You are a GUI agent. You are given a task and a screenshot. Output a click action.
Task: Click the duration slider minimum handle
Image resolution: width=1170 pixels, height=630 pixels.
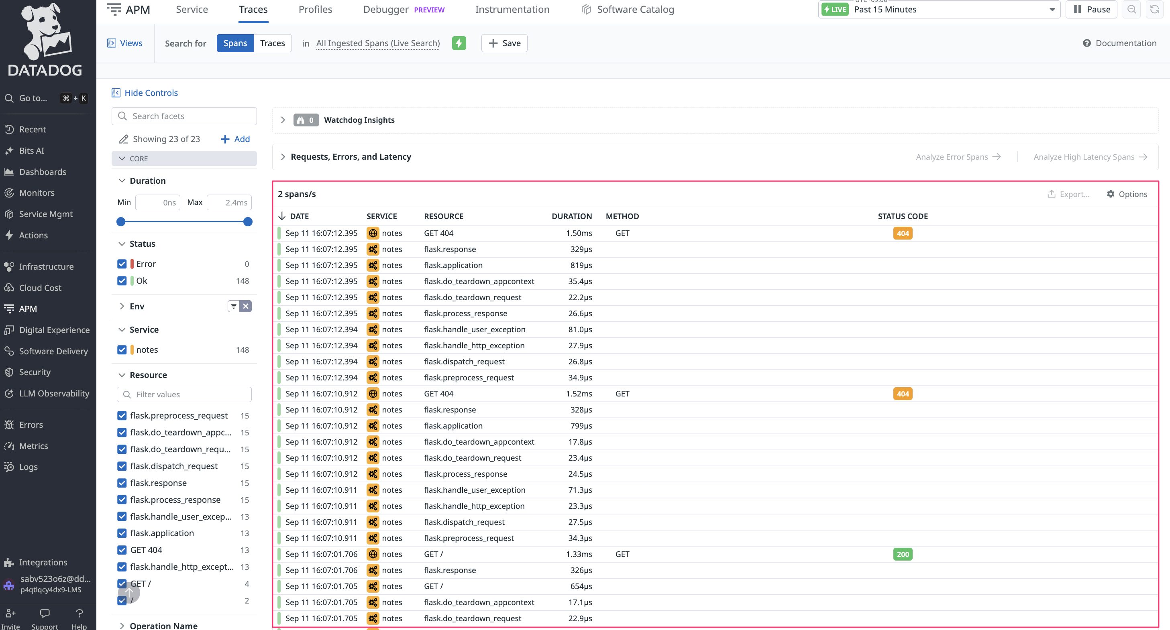pyautogui.click(x=121, y=222)
